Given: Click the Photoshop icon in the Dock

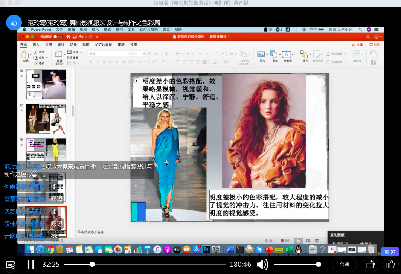Looking at the screenshot, I should 206,249.
